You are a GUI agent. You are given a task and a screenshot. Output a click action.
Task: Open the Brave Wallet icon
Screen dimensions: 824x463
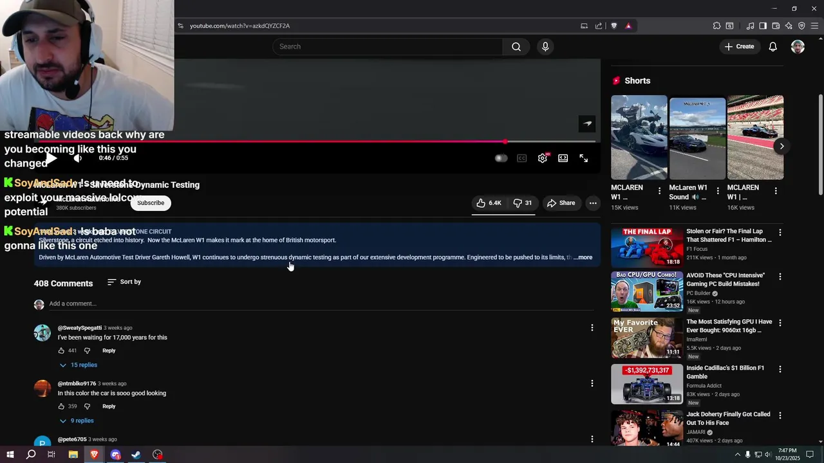coord(776,26)
